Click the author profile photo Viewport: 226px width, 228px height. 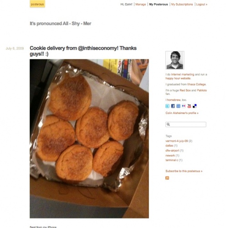(x=175, y=60)
